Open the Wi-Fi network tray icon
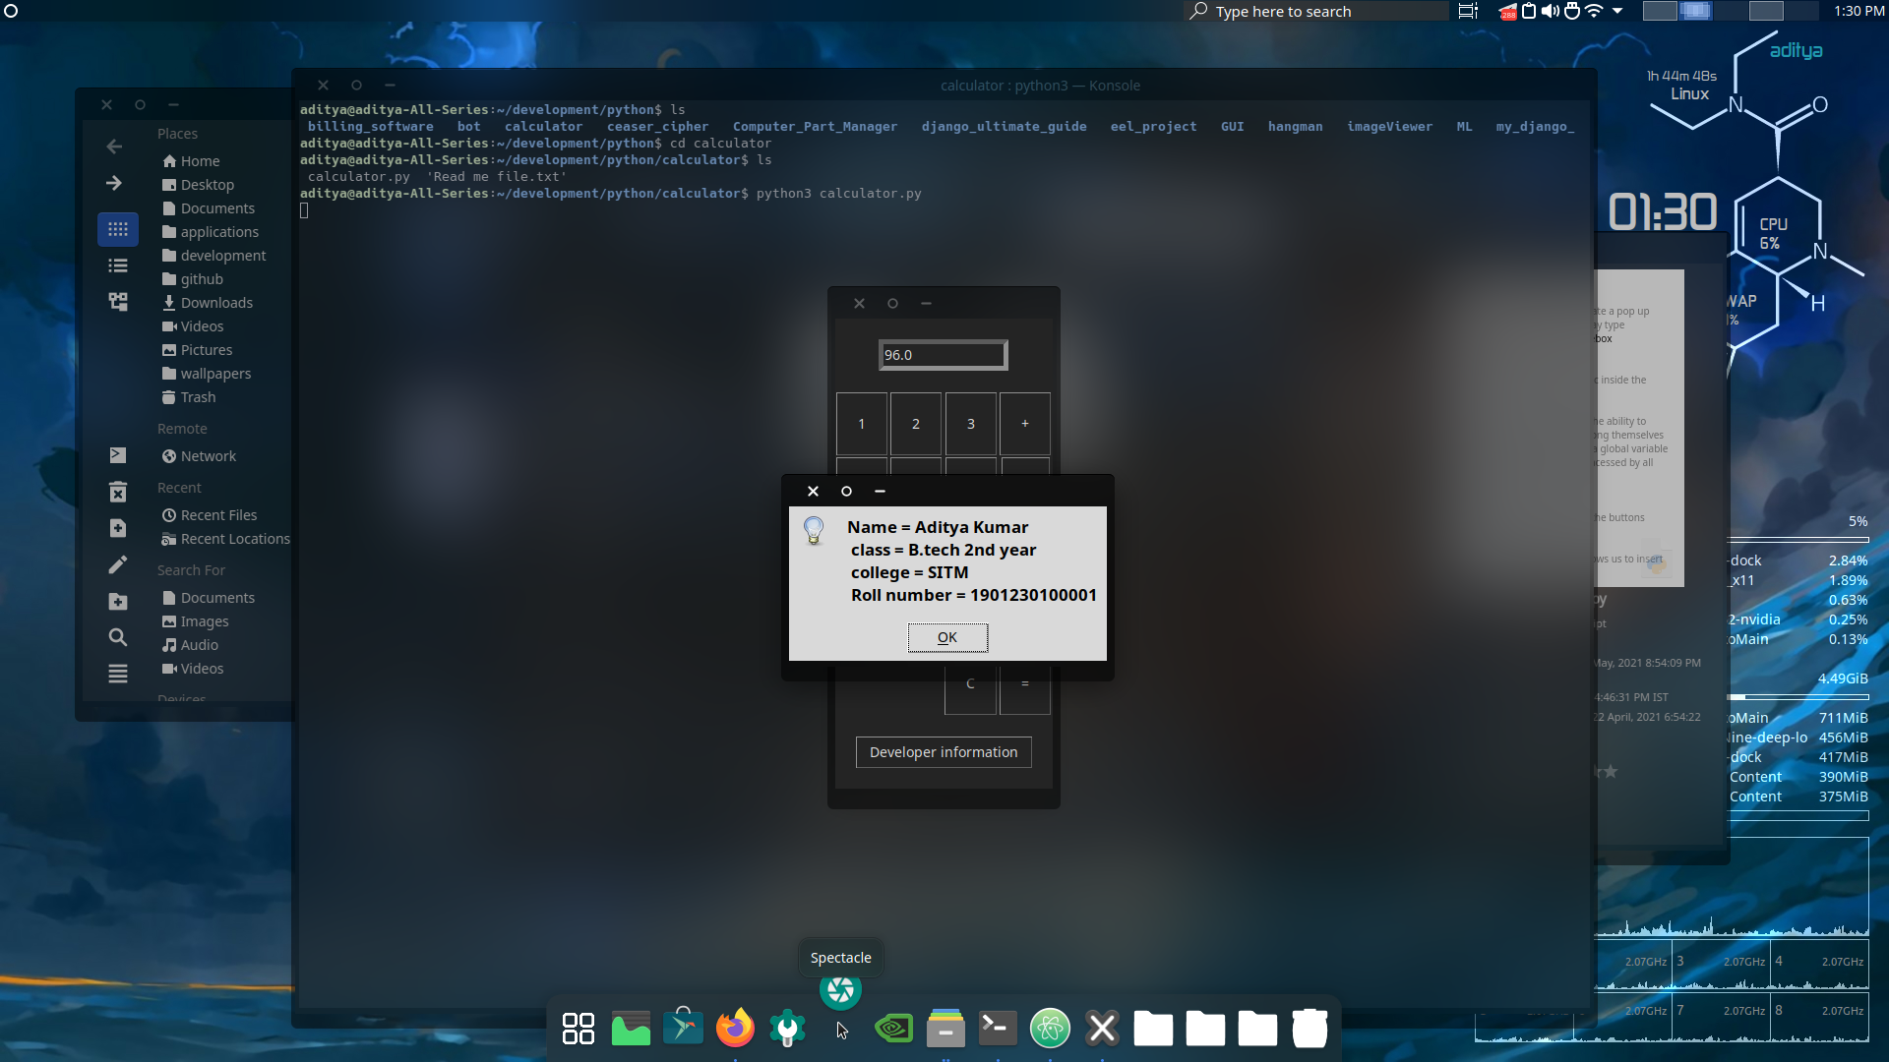The height and width of the screenshot is (1062, 1889). [1594, 11]
